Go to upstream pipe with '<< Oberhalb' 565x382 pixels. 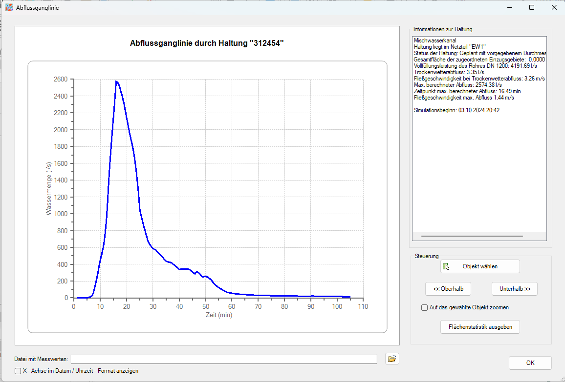coord(448,289)
